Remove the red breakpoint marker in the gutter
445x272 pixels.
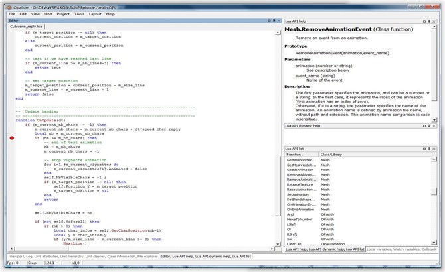click(x=12, y=138)
